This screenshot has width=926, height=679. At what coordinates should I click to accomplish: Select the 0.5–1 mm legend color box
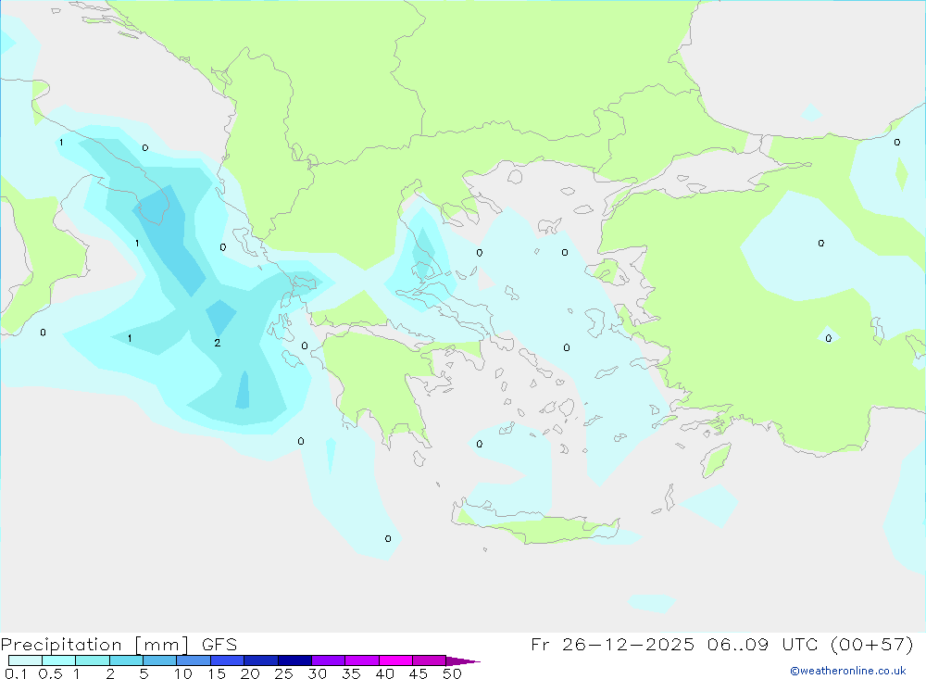[x=59, y=660]
